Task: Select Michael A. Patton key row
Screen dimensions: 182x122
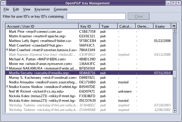Action: tap(89, 59)
